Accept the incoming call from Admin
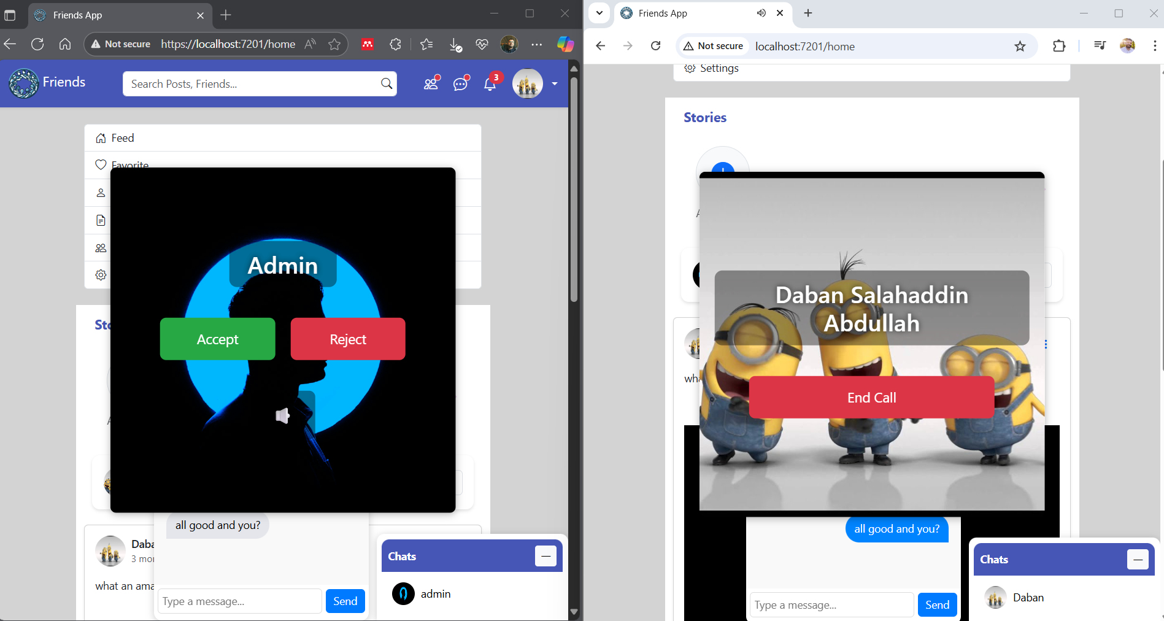This screenshot has width=1164, height=621. click(x=217, y=339)
